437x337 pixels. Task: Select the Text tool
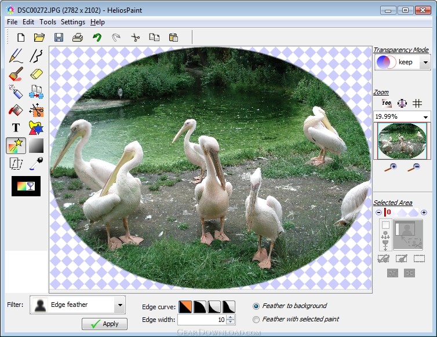coord(16,128)
